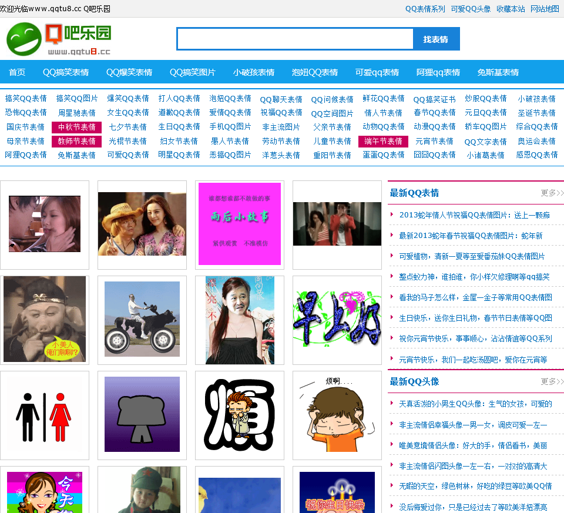Image resolution: width=564 pixels, height=513 pixels.
Task: Open the 2013蛇年情人节祝福QQ表情图片 article
Action: click(475, 215)
